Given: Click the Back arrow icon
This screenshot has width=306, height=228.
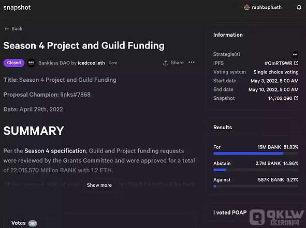Looking at the screenshot, I should (7, 29).
